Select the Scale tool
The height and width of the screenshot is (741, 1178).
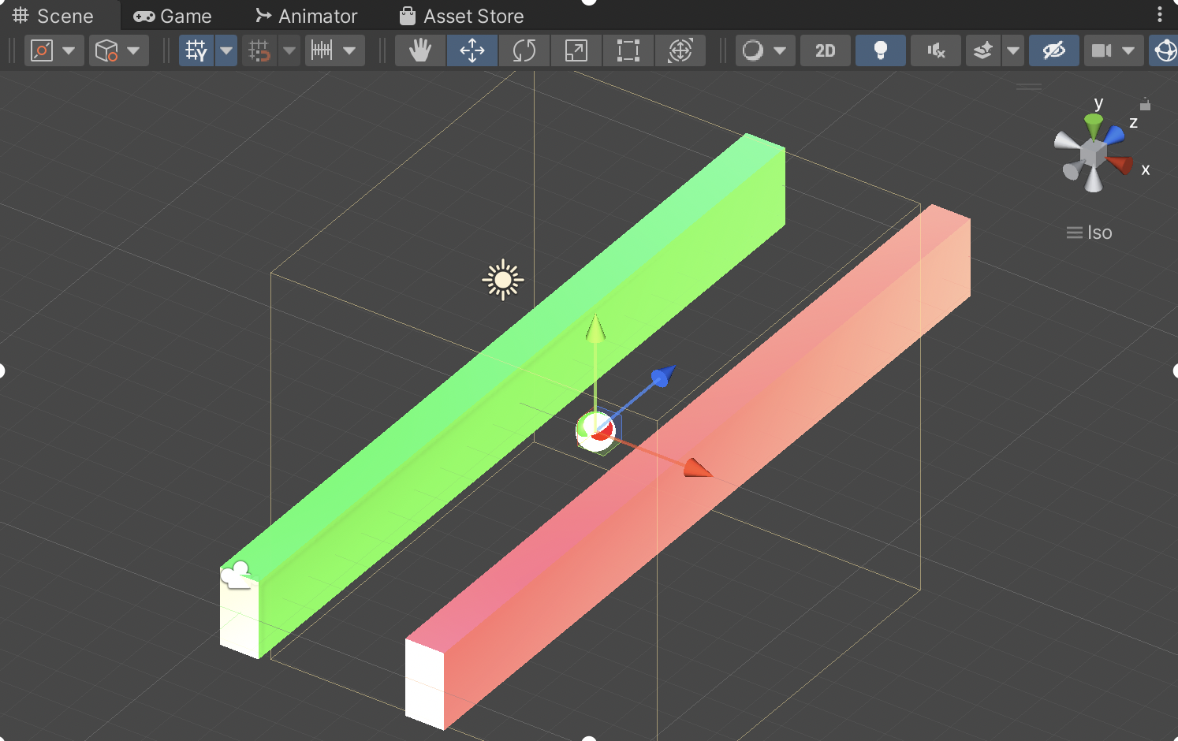[576, 51]
